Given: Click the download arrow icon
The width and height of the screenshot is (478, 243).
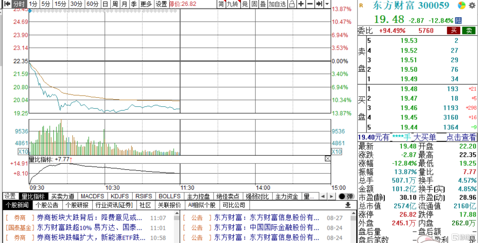Looking at the screenshot, I should tap(348, 205).
